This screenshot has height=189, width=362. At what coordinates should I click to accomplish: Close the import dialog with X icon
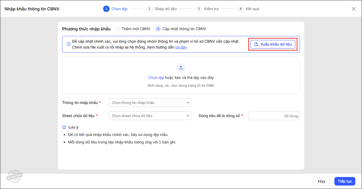point(354,9)
